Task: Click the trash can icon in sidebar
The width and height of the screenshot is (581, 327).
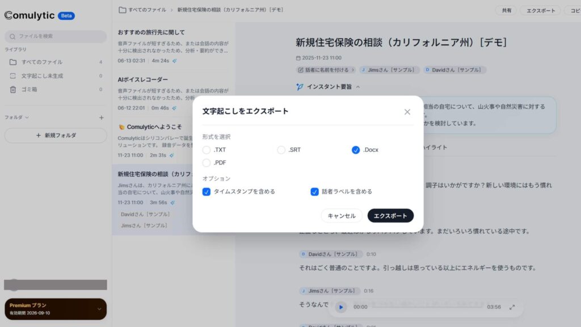Action: pyautogui.click(x=13, y=89)
